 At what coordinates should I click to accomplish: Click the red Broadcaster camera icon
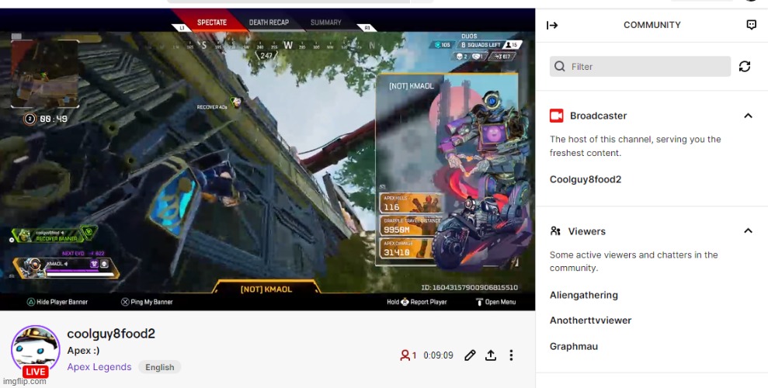pos(557,116)
